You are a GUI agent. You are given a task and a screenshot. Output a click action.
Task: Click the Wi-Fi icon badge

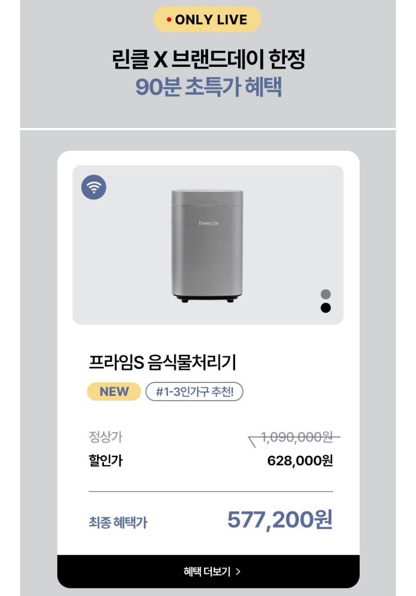[93, 187]
